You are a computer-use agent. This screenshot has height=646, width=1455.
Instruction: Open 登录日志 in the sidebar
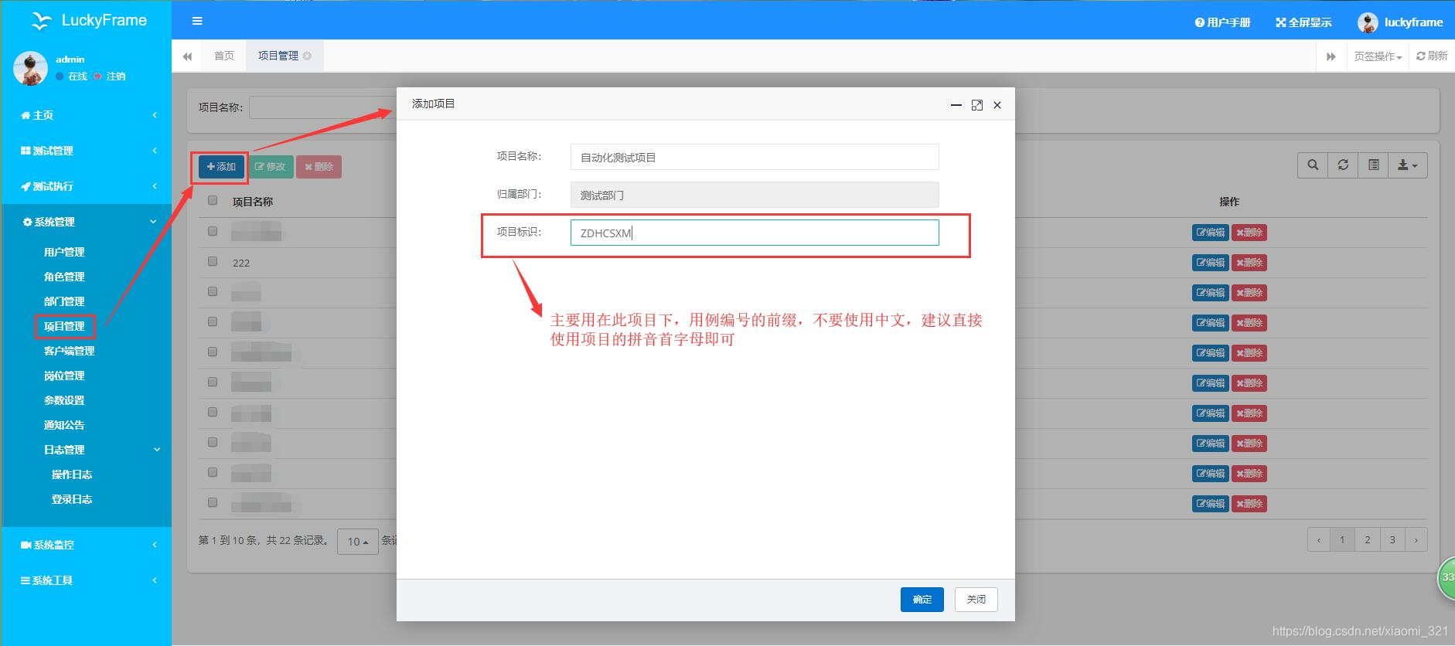coord(72,499)
